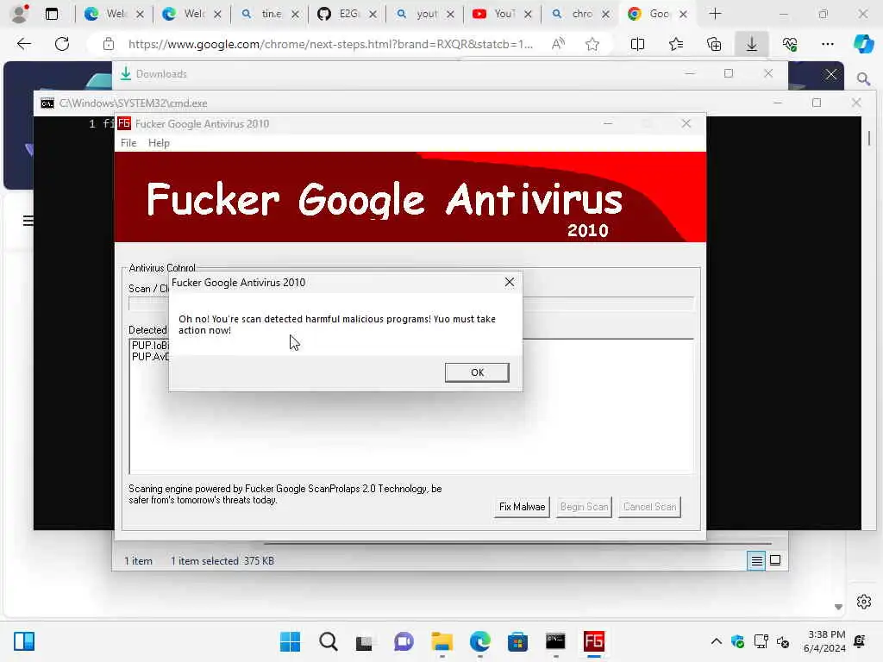Open the File menu in antivirus window

tap(128, 143)
